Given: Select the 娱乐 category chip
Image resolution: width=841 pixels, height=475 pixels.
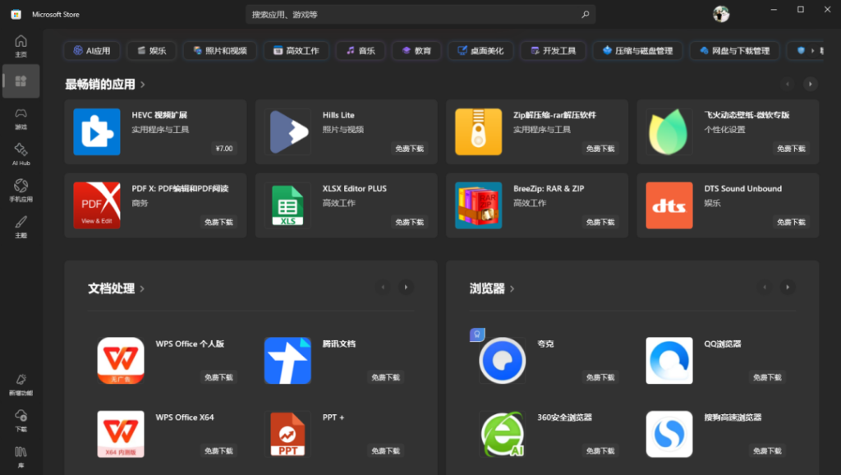Looking at the screenshot, I should [x=151, y=50].
